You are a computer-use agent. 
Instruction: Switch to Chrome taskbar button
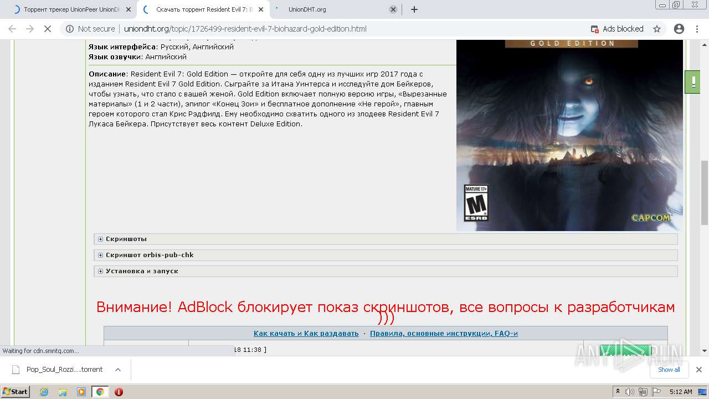(100, 391)
